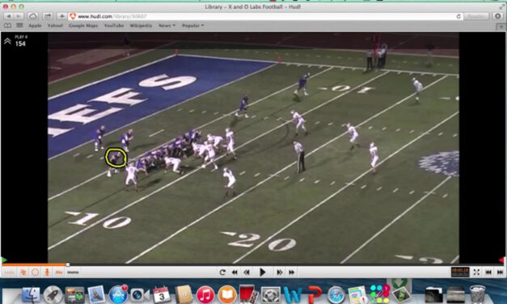The image size is (507, 304).
Task: Toggle the Reader view button
Action: [x=476, y=16]
